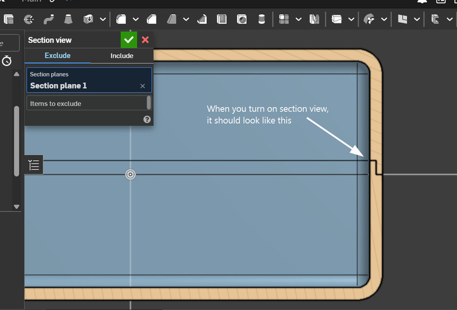Expand dropdown next to Fillet tool
Screen dimensions: 457x310
pos(135,19)
